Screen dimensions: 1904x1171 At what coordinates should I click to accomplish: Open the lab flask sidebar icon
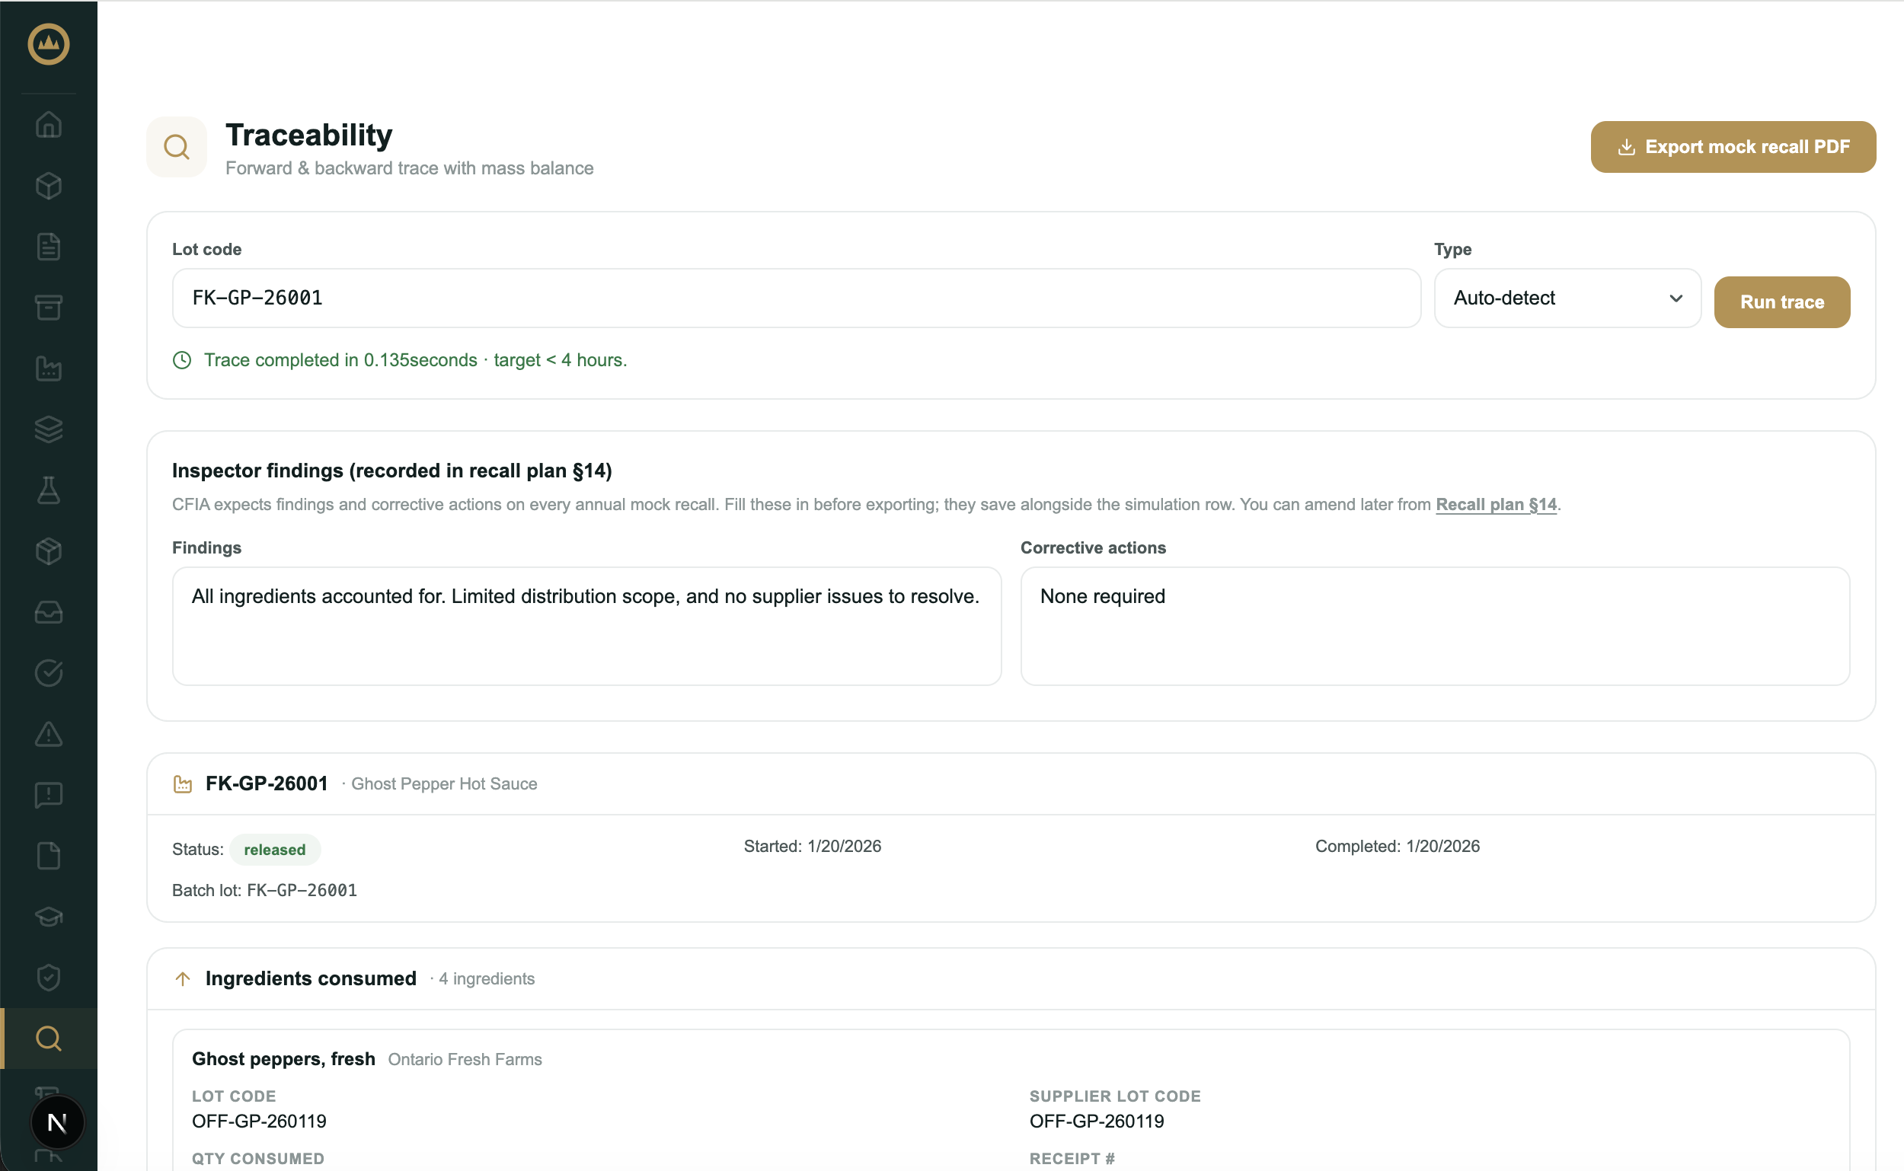[49, 490]
